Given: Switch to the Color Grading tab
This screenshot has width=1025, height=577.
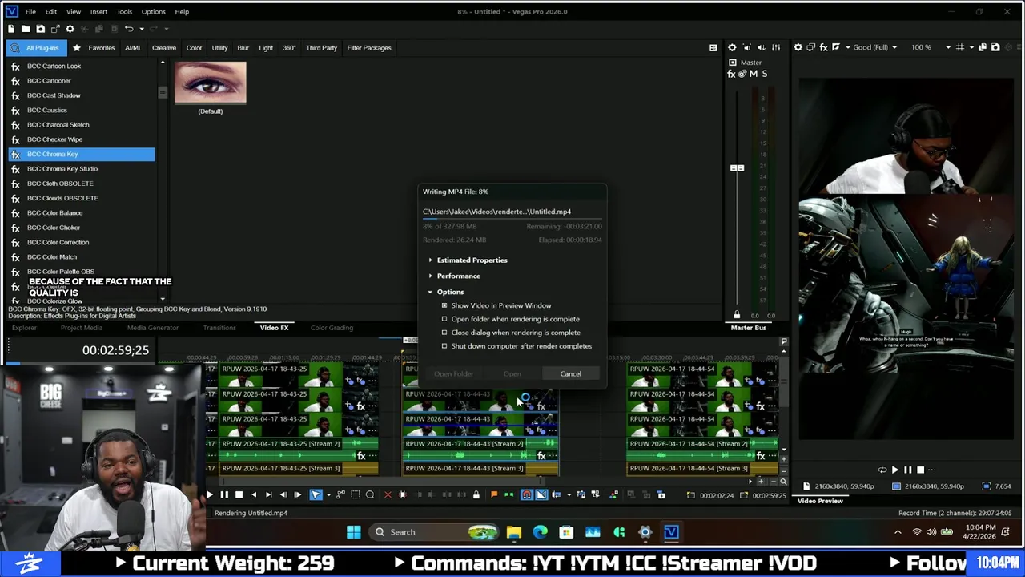Looking at the screenshot, I should (x=332, y=328).
